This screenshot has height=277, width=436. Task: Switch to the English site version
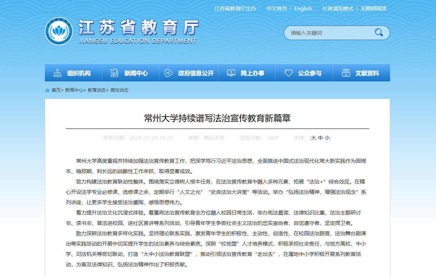[303, 9]
